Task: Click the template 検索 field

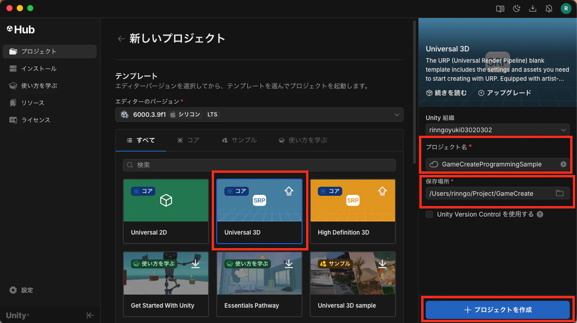Action: 259,165
